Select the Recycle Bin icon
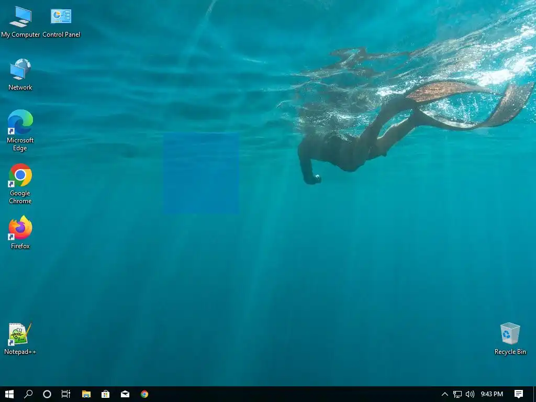 point(510,339)
